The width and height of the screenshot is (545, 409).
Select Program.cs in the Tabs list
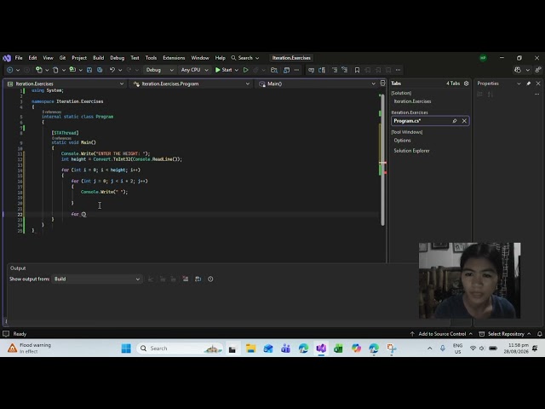430,121
